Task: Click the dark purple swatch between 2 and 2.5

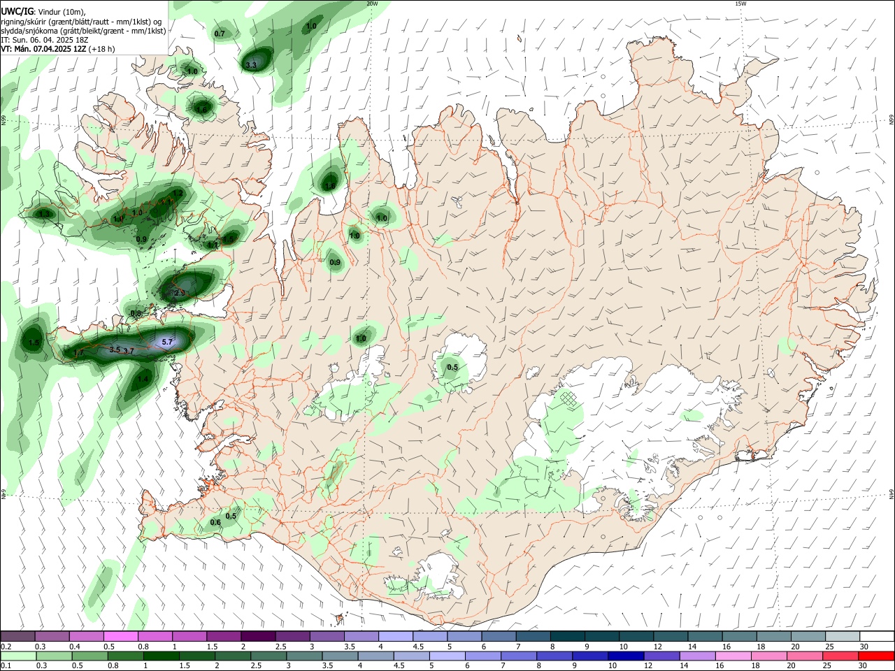Action: (257, 636)
